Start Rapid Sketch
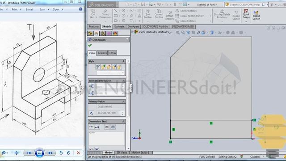This screenshot has height=161, width=286. tap(256, 15)
